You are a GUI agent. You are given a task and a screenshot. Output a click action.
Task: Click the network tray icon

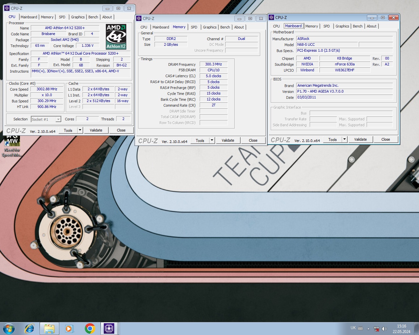tap(376, 328)
